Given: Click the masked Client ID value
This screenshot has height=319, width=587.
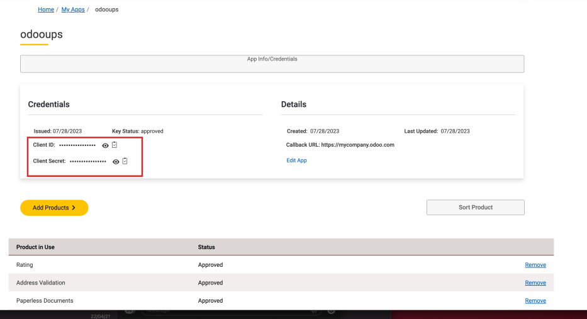Looking at the screenshot, I should coord(77,145).
